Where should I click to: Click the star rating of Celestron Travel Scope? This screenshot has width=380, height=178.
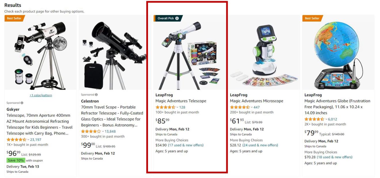coord(91,131)
